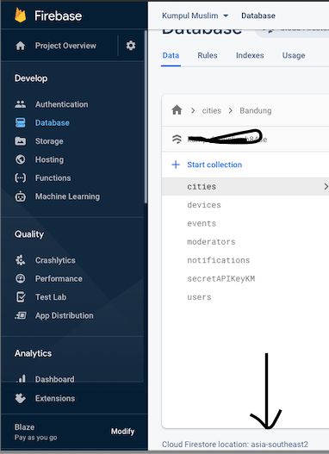Open Authentication in the sidebar
Viewport: 329px width, 454px height.
[x=61, y=104]
